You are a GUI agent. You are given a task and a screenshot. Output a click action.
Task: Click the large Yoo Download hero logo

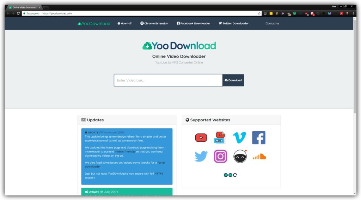point(179,46)
